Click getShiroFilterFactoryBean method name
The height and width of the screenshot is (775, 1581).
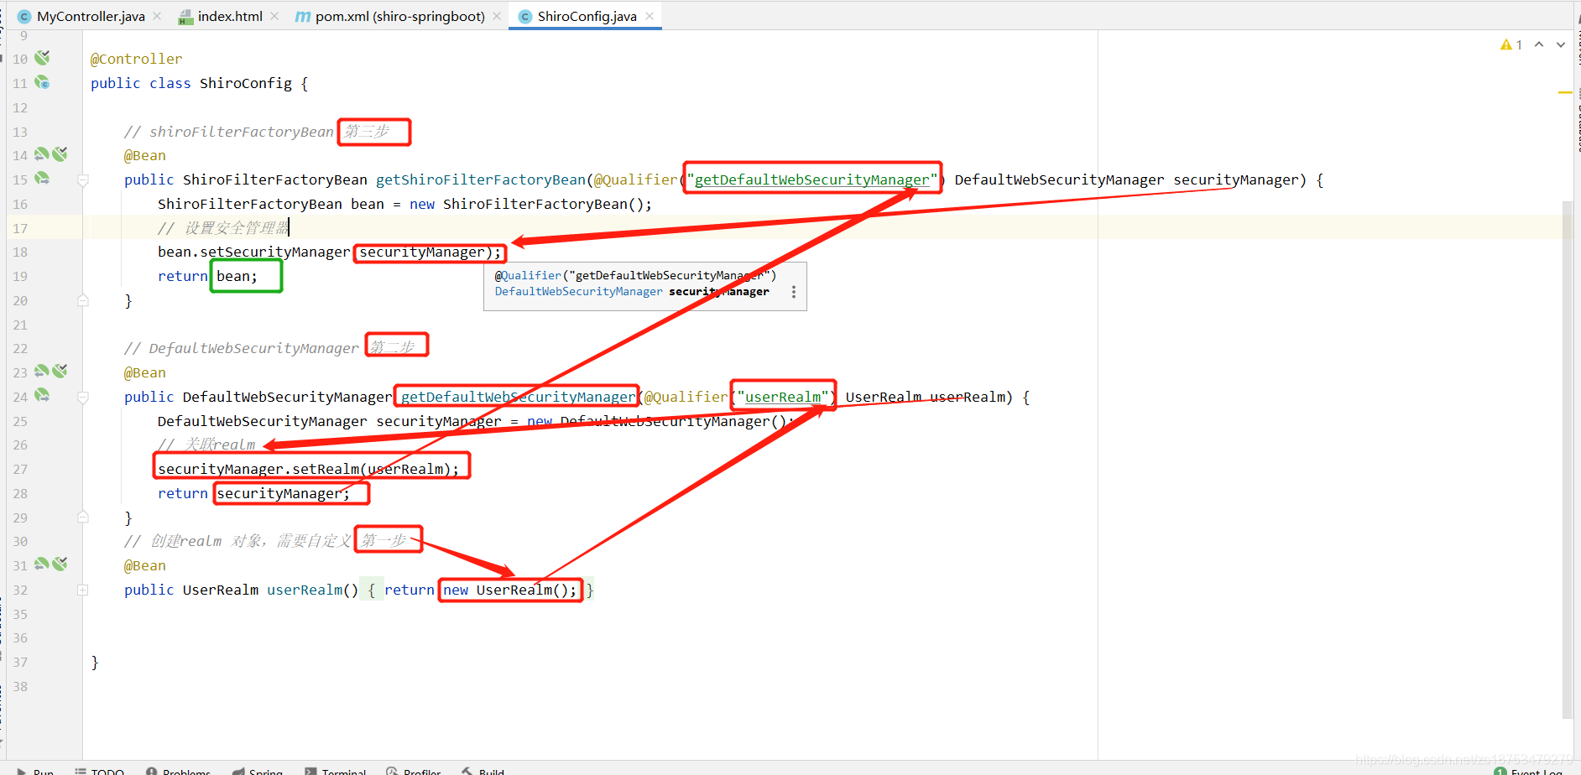481,179
